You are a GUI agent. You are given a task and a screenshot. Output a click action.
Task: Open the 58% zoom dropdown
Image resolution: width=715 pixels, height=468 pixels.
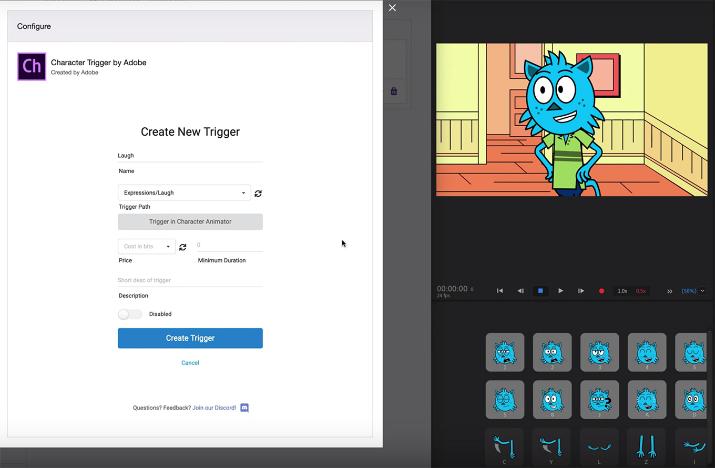pos(702,291)
